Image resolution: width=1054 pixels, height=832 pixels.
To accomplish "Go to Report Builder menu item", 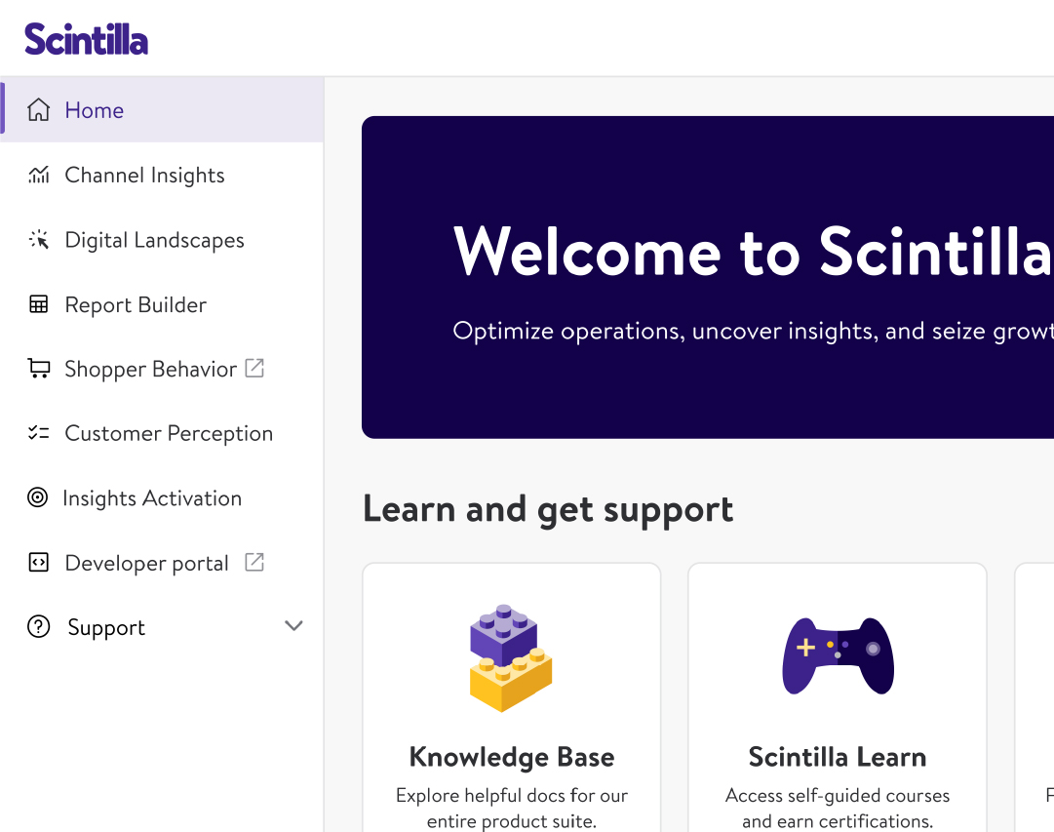I will 136,304.
